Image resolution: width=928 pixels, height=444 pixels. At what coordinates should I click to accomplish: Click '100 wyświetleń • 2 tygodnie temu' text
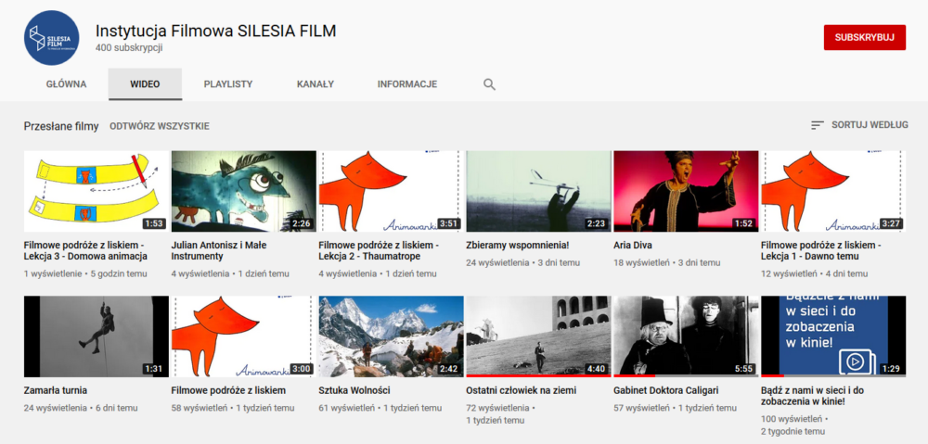(796, 425)
